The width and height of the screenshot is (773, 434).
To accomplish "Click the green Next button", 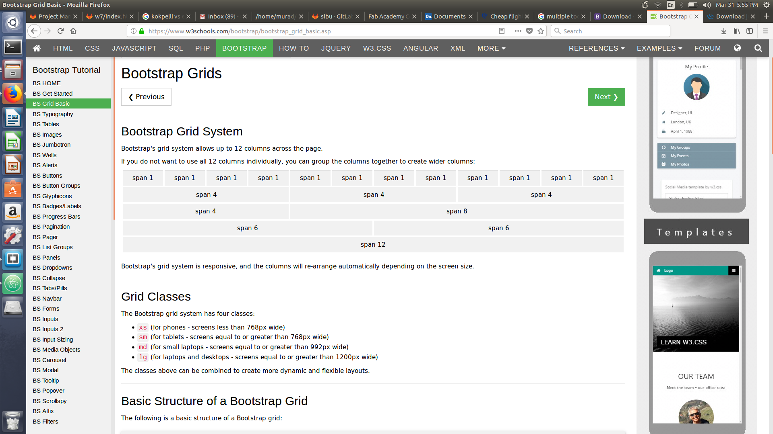I will [606, 97].
